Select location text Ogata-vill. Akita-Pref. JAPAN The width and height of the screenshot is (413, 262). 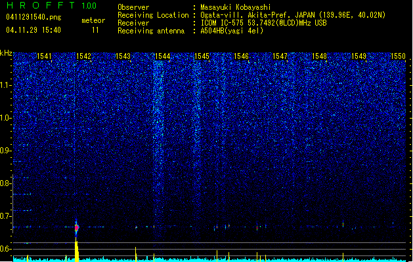coord(257,15)
